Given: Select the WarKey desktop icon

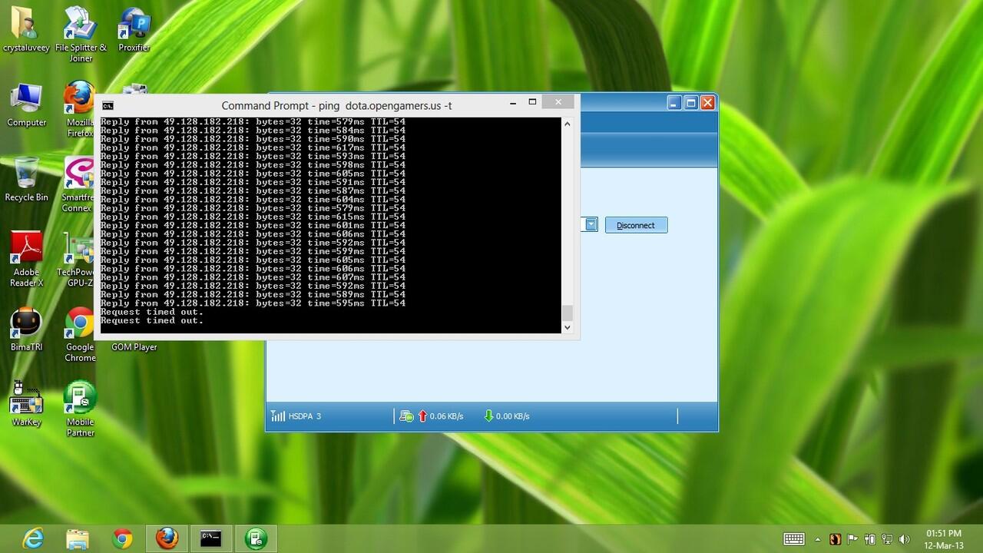Looking at the screenshot, I should (26, 404).
